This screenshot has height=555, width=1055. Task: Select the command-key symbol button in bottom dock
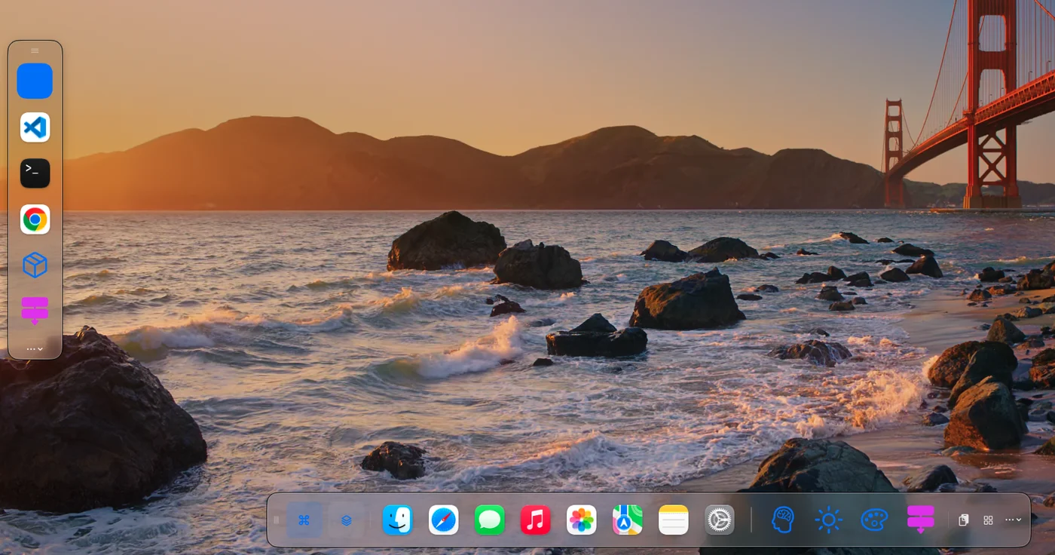click(304, 520)
